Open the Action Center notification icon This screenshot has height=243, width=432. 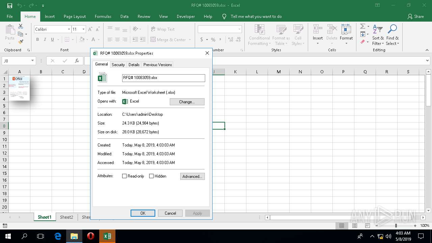point(421,236)
